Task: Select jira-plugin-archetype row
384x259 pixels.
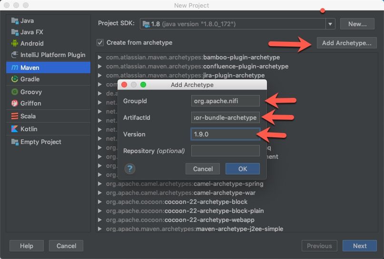Action: [236, 76]
